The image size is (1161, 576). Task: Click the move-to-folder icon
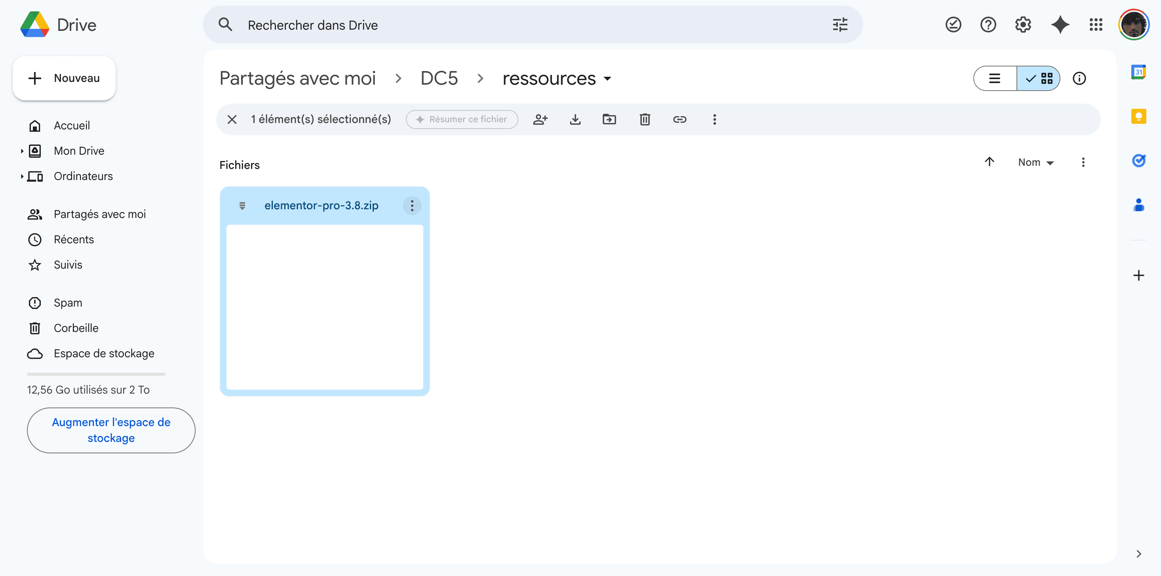pos(609,119)
